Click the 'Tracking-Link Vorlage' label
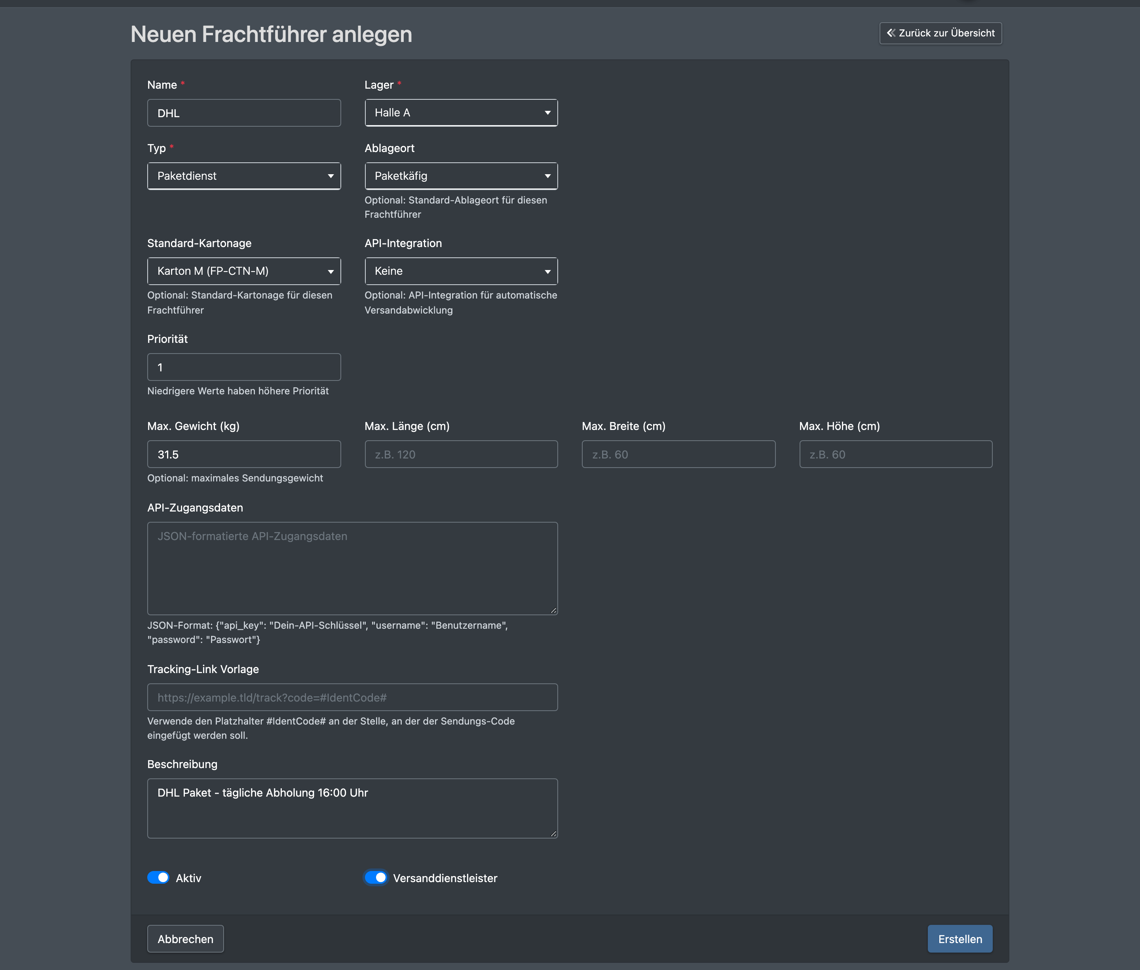This screenshot has height=970, width=1140. click(x=203, y=669)
